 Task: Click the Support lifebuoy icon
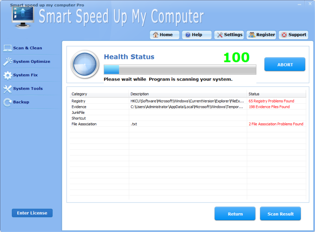click(284, 35)
